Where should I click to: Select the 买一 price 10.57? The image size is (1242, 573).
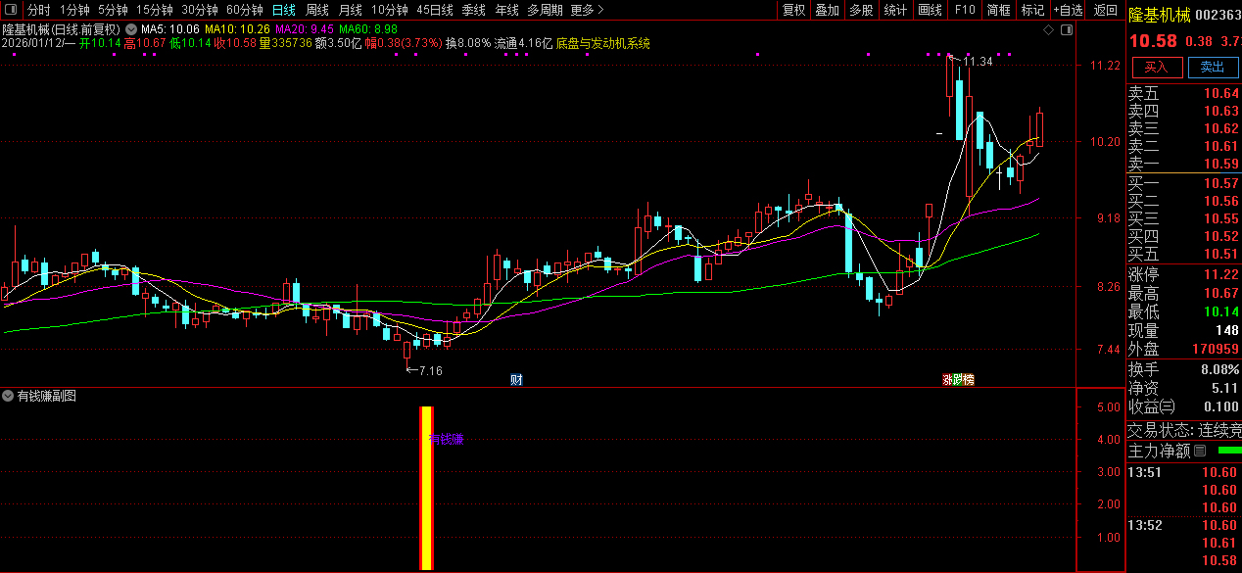click(x=1221, y=183)
